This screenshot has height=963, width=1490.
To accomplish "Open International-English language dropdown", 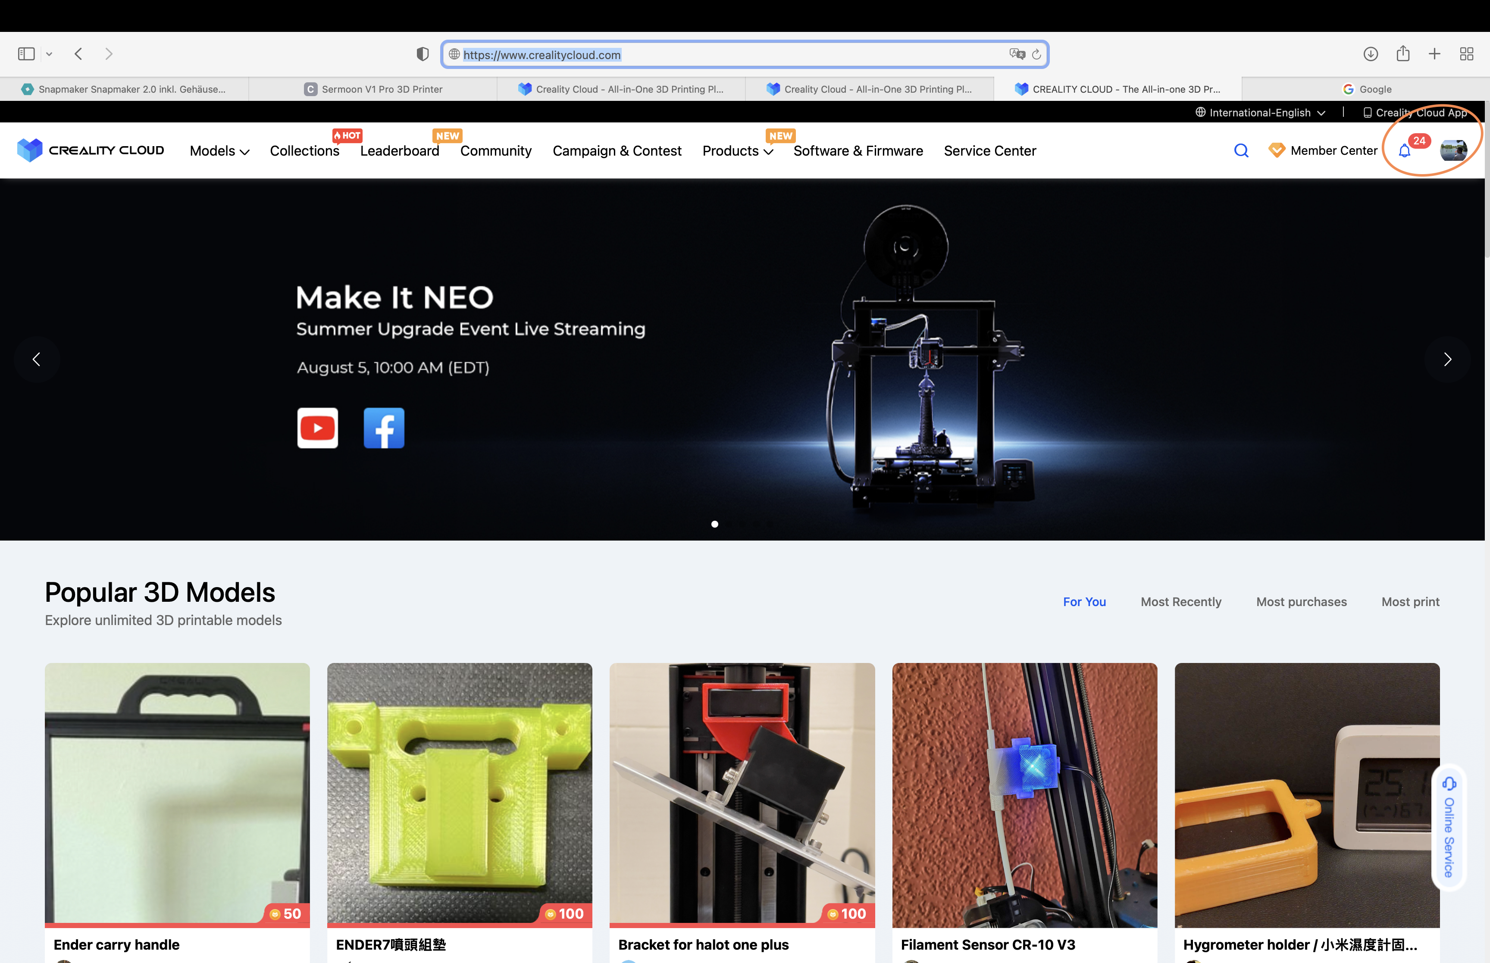I will click(1260, 113).
